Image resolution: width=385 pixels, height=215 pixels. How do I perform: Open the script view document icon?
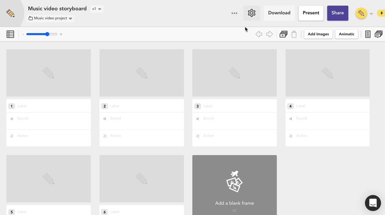[x=368, y=34]
